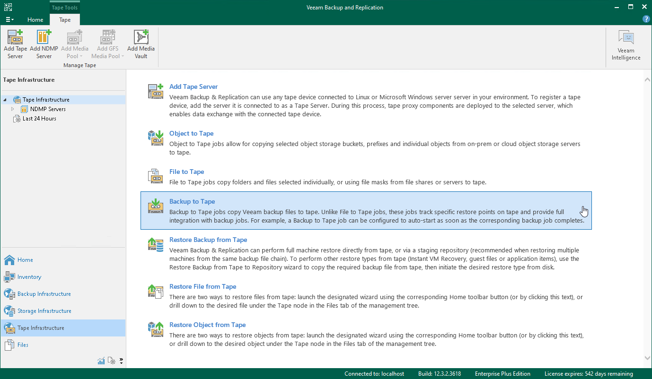
Task: Click Add NDMP Server in the ribbon
Action: coord(44,44)
